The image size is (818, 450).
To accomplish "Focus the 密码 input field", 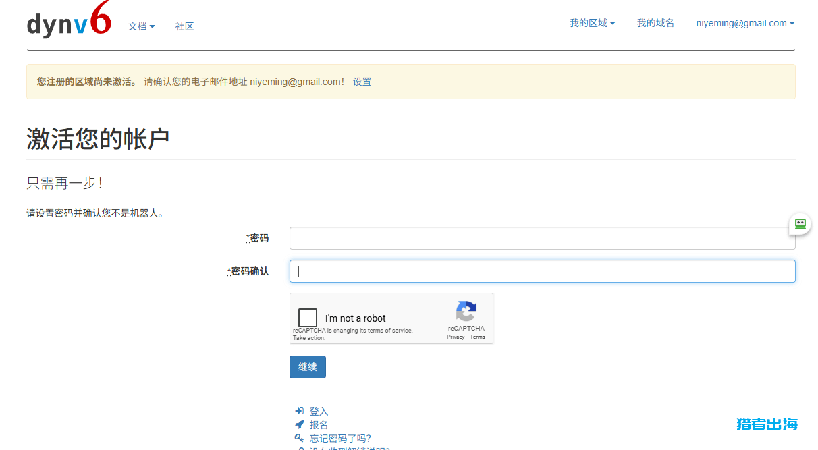I will tap(542, 238).
